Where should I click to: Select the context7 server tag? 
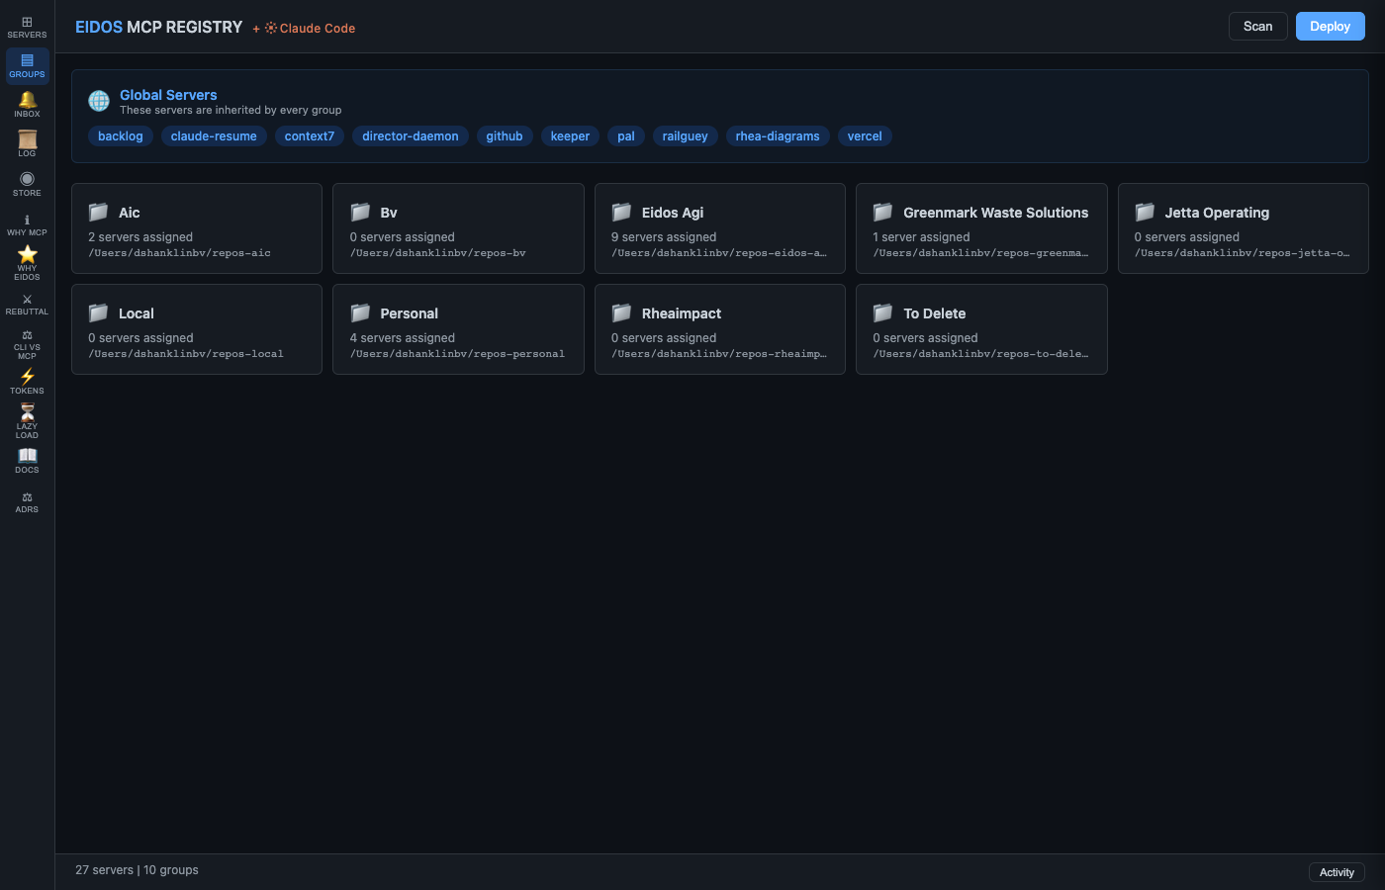tap(310, 136)
